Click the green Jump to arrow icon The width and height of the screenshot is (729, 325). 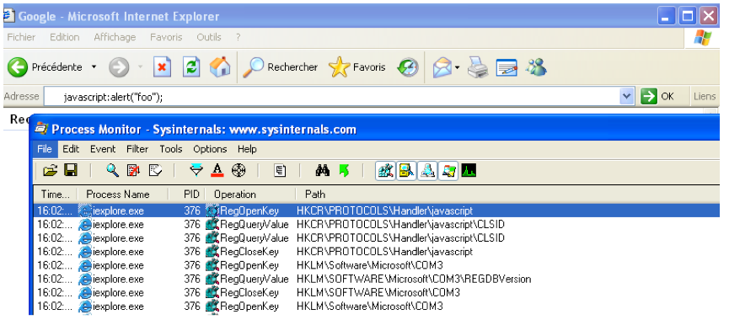(344, 170)
